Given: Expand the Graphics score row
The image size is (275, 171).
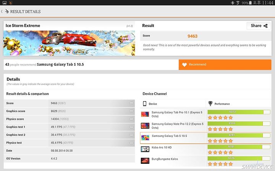Looking at the screenshot, I should [131, 111].
